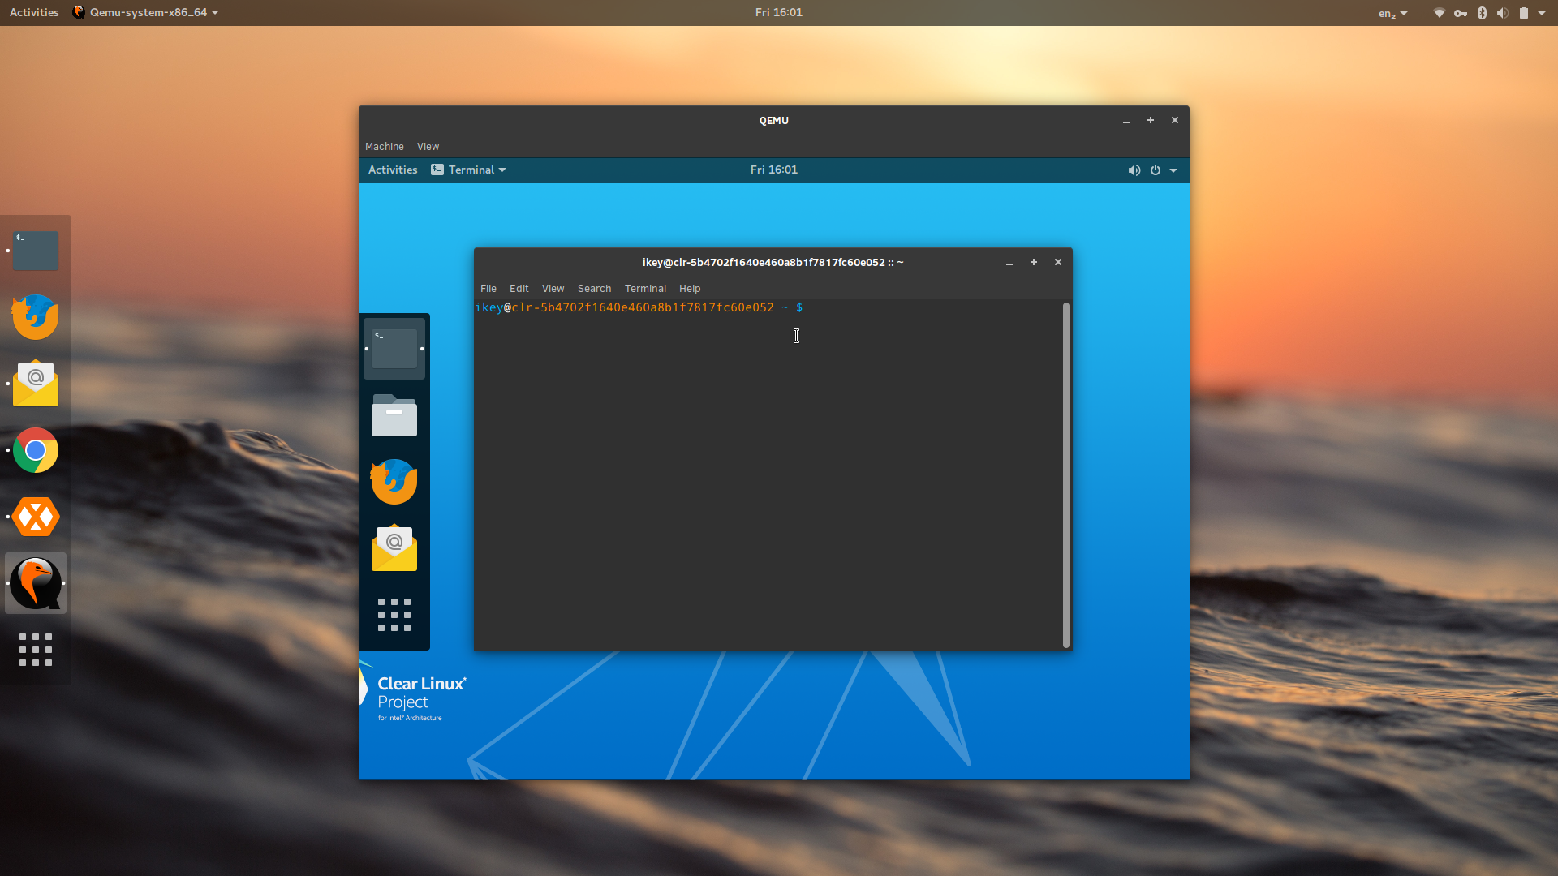The width and height of the screenshot is (1558, 876).
Task: Minimize the QEMU window
Action: tap(1126, 121)
